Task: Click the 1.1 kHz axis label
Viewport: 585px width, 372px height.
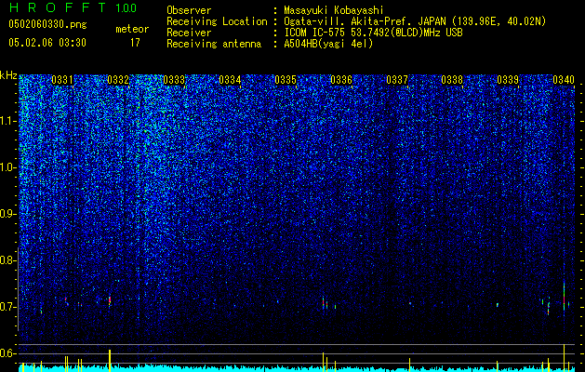Action: point(8,122)
